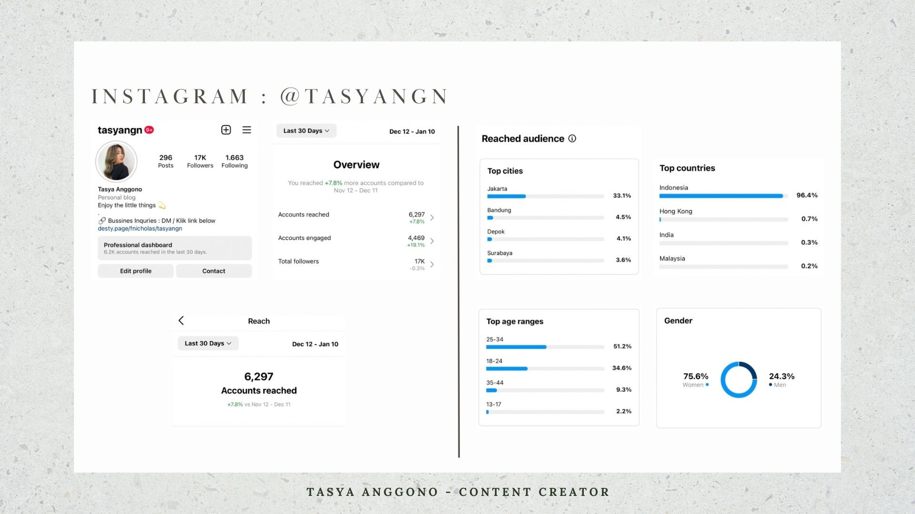915x514 pixels.
Task: Click the gender donut chart
Action: tap(739, 380)
